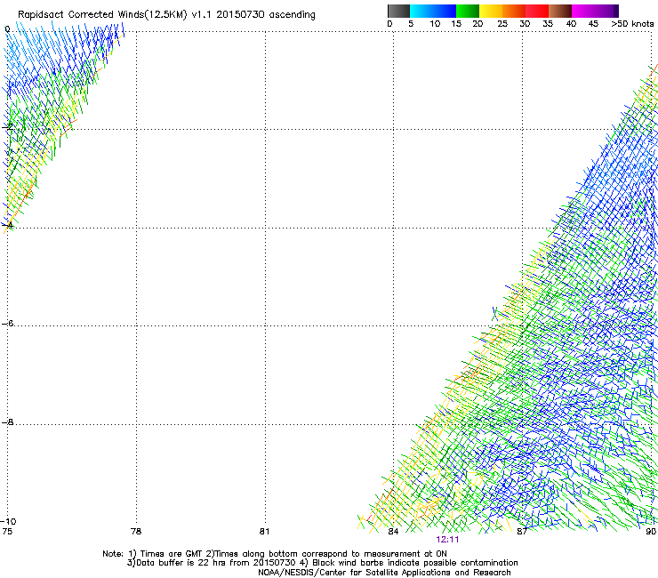Click the NOAA/NESDIS credit line
The height and width of the screenshot is (578, 658).
click(x=384, y=573)
